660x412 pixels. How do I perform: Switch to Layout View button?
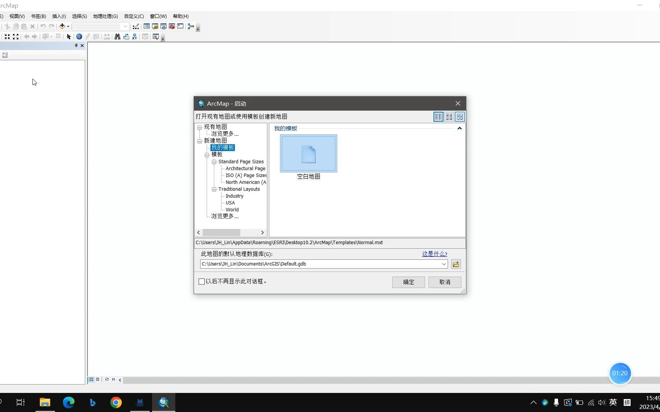pos(98,380)
